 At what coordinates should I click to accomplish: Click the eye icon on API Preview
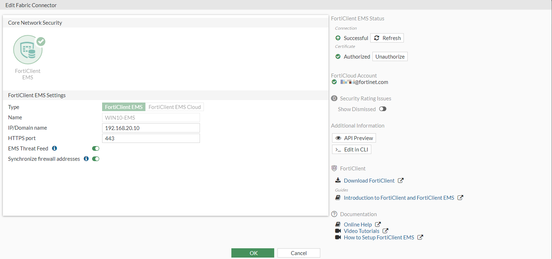338,138
